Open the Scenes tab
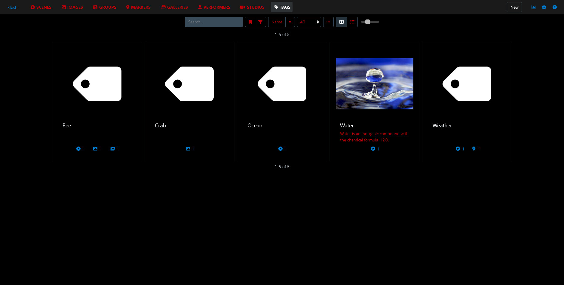 click(x=41, y=7)
